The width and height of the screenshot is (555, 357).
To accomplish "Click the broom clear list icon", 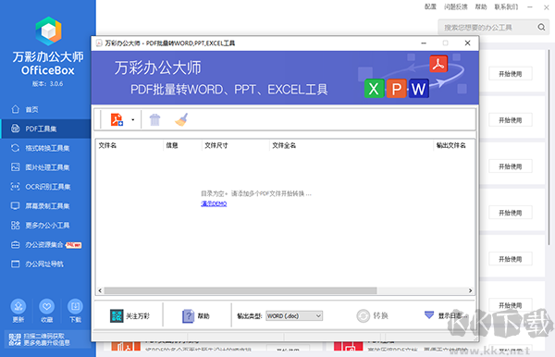I will [181, 119].
